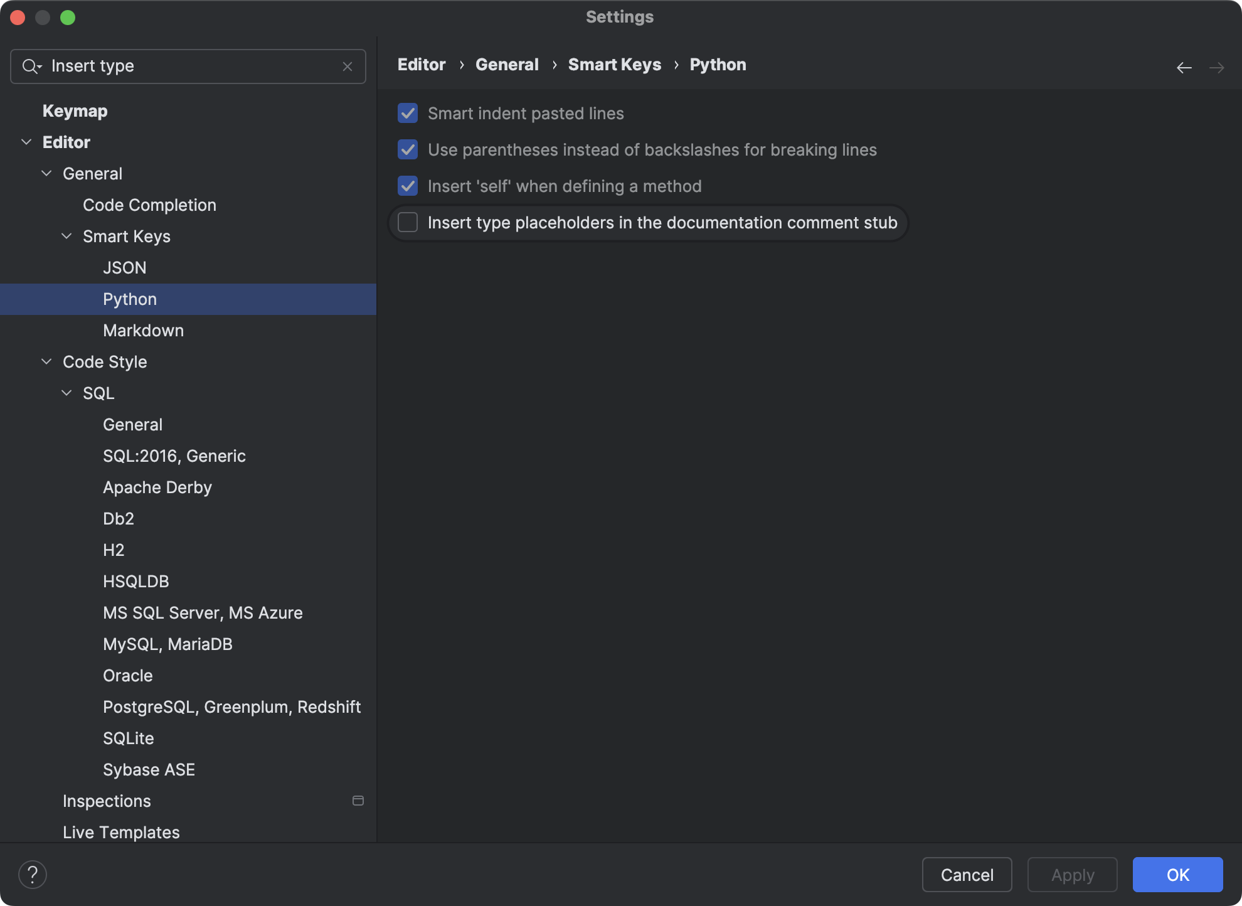Uncheck Use parentheses instead of backslashes
The width and height of the screenshot is (1242, 906).
click(x=407, y=149)
